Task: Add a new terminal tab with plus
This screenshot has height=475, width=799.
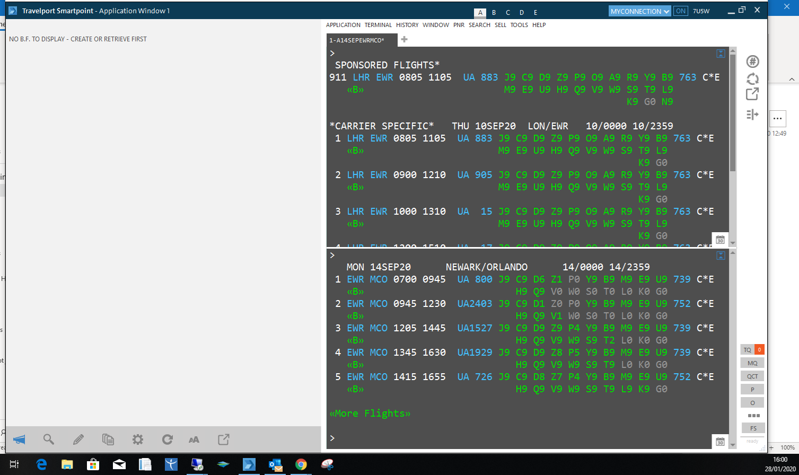Action: tap(404, 40)
